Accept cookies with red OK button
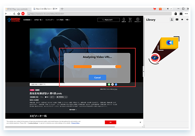Viewport: 195px width, 136px height. [110, 122]
